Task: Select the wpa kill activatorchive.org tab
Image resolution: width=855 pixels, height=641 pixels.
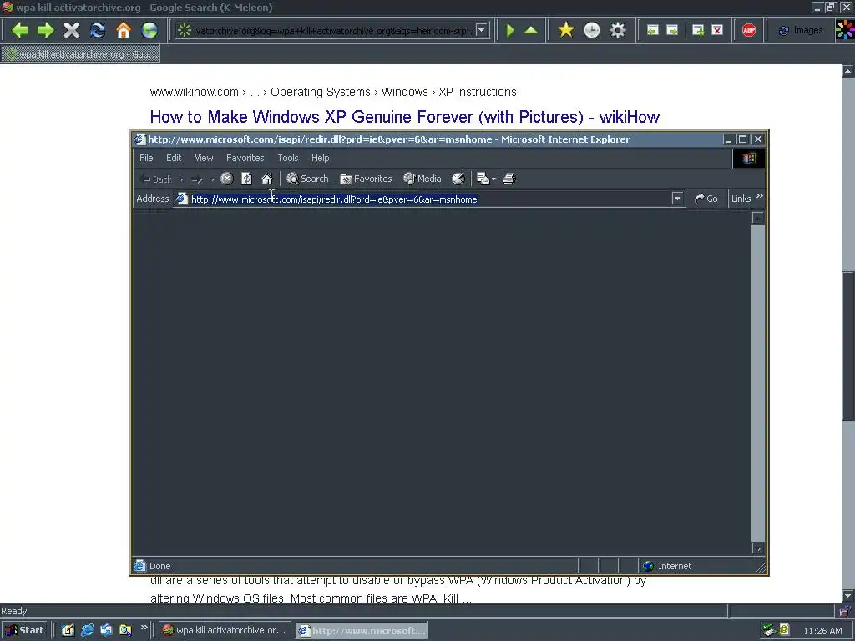Action: point(81,54)
